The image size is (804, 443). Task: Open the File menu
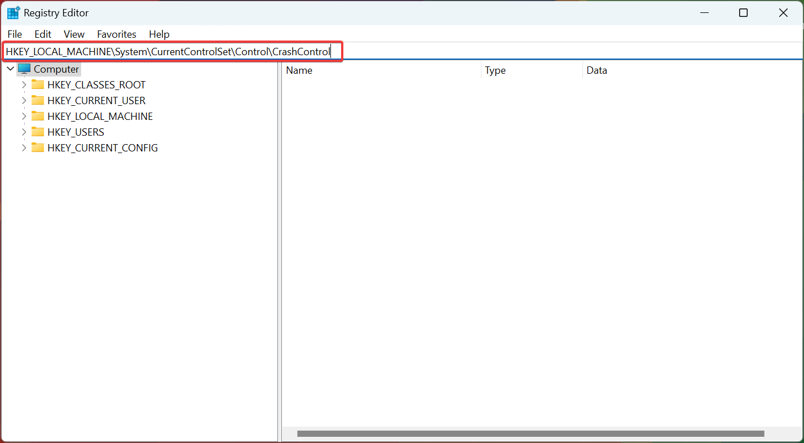pyautogui.click(x=15, y=34)
